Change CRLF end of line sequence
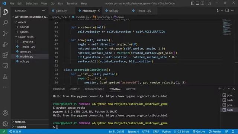 [156, 131]
